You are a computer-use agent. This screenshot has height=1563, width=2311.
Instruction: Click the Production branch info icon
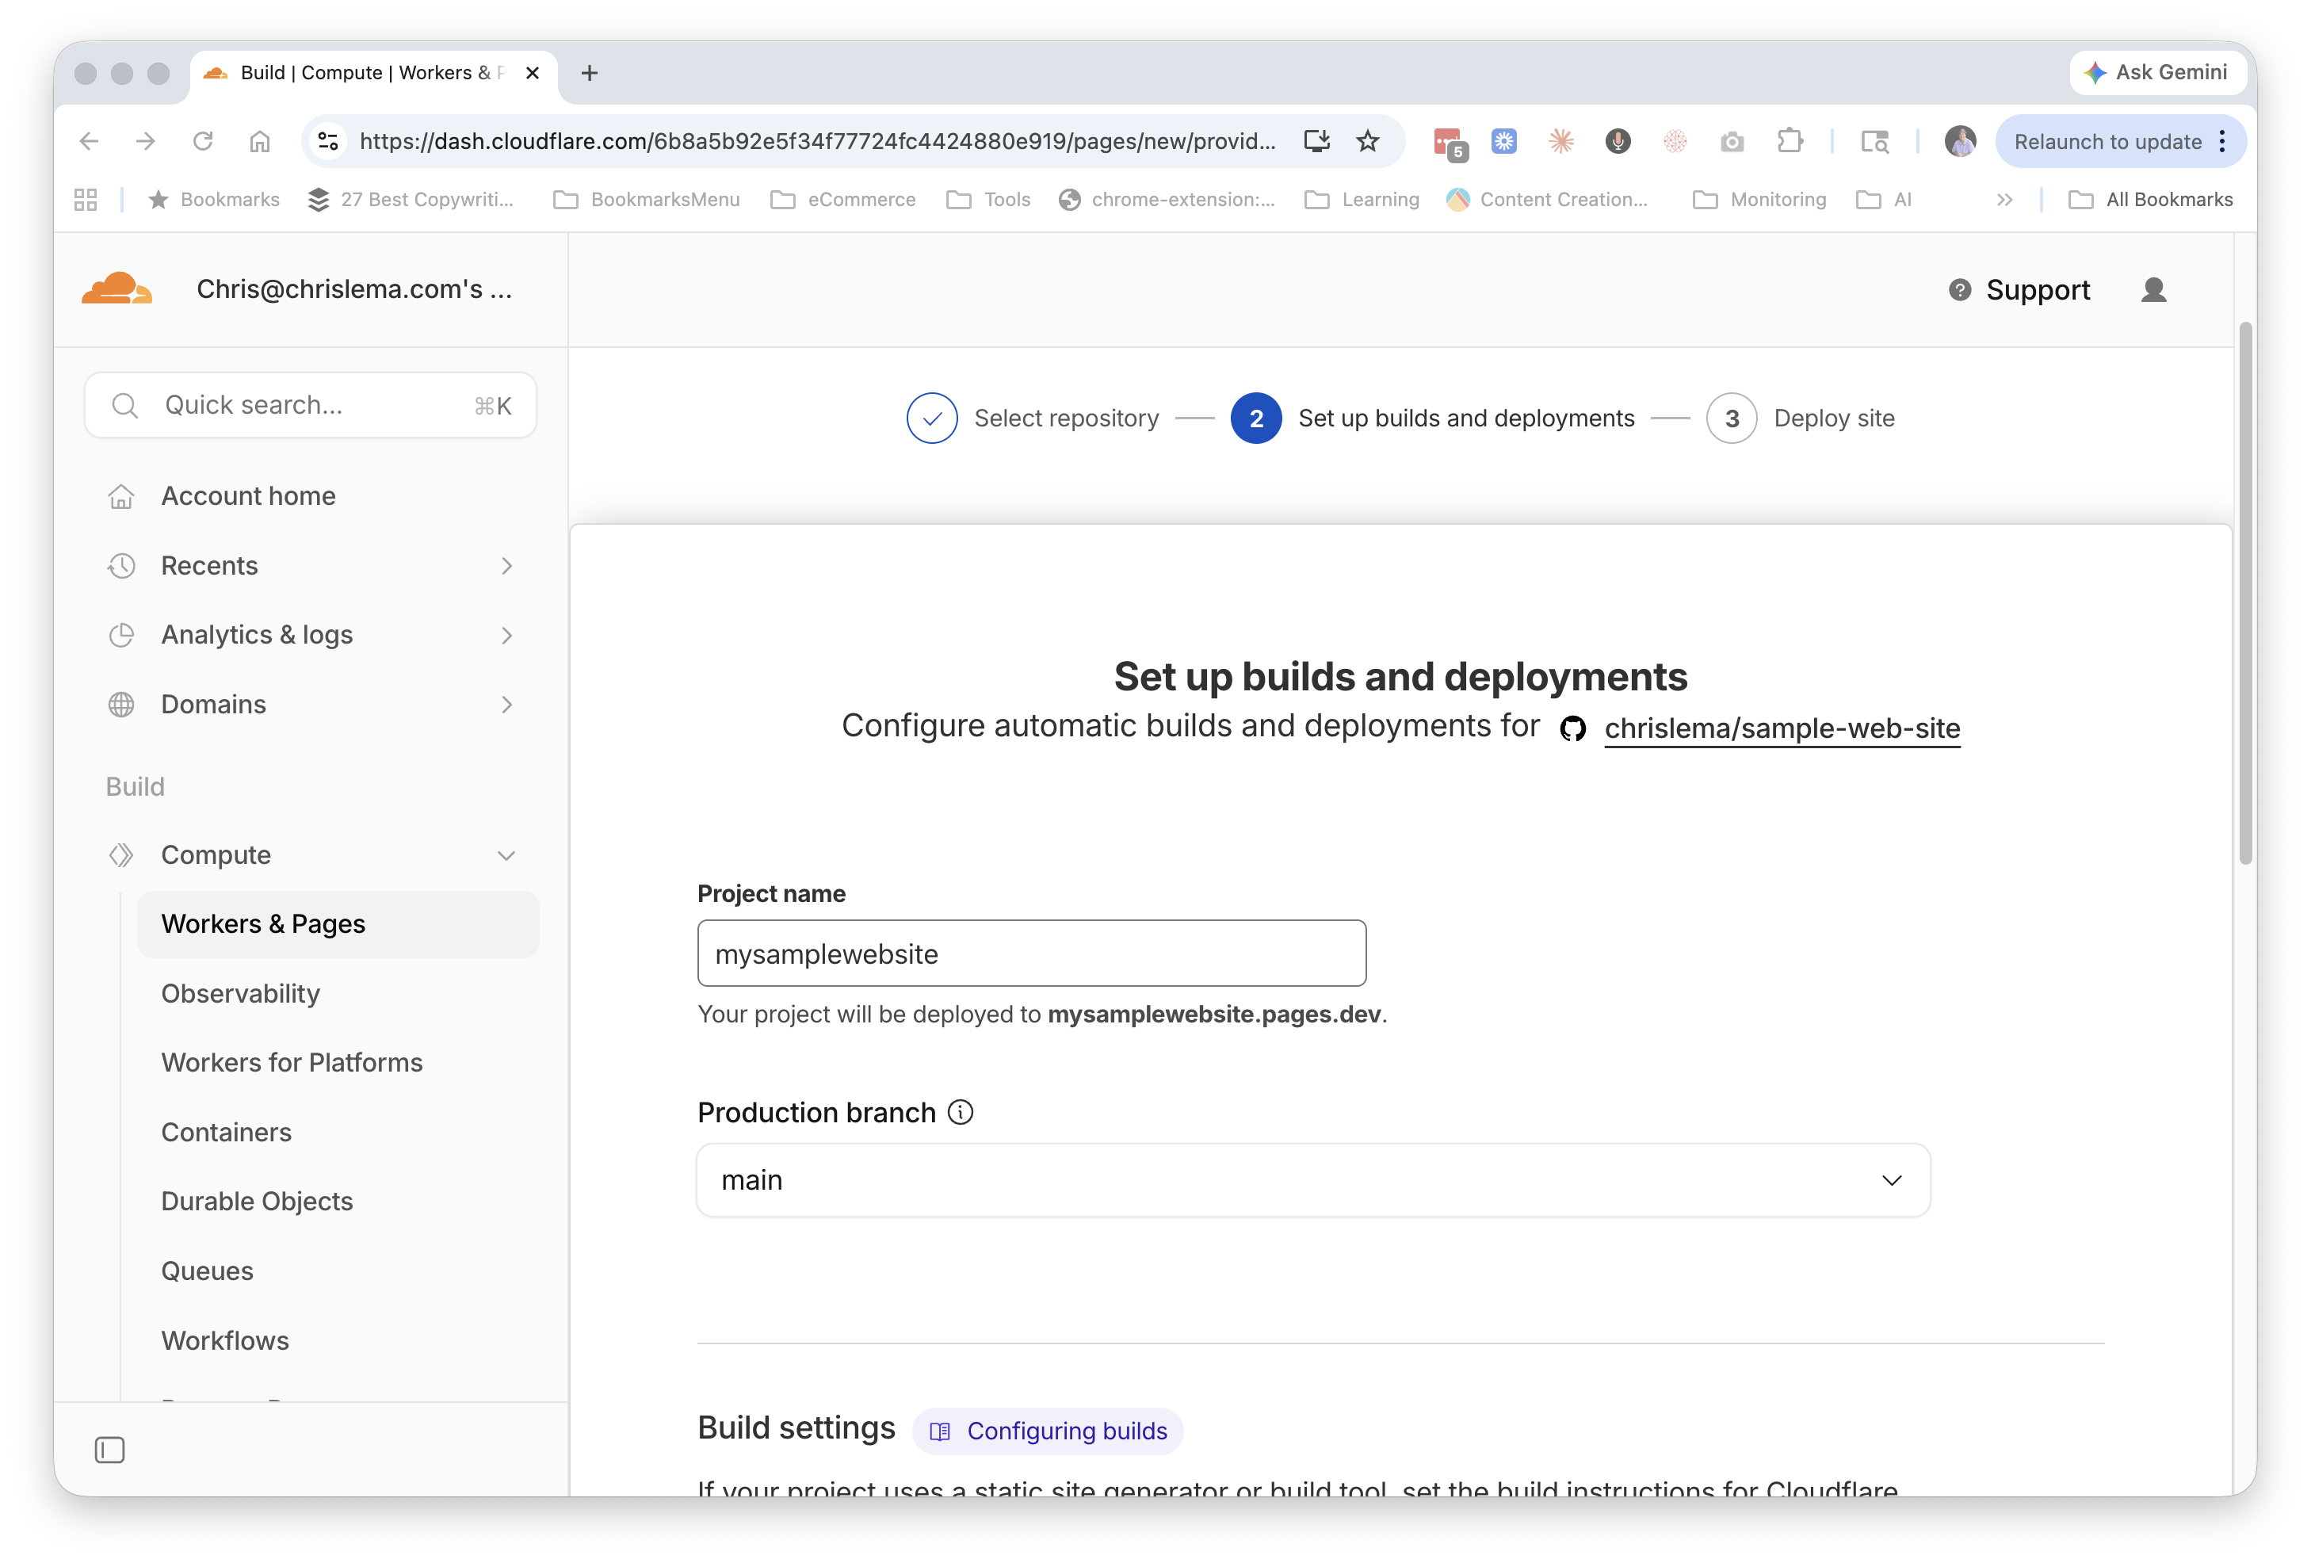click(961, 1111)
